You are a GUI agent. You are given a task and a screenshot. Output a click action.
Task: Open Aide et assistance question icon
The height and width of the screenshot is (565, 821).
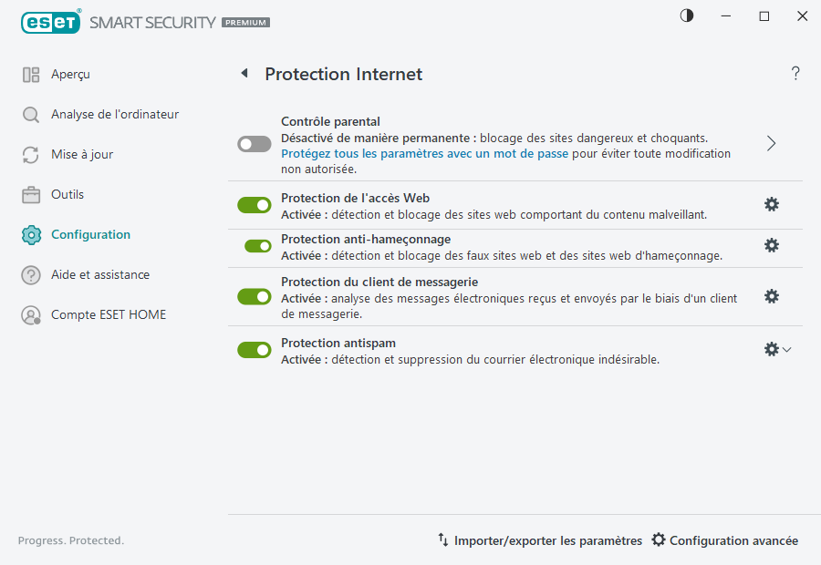pos(29,274)
